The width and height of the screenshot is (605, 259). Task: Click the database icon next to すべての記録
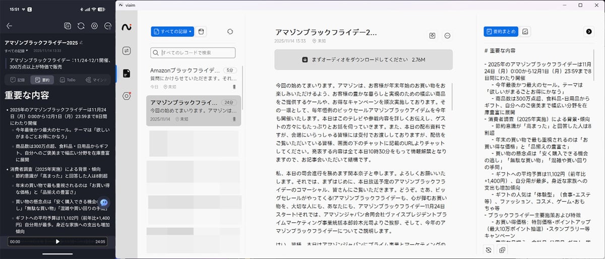point(201,32)
